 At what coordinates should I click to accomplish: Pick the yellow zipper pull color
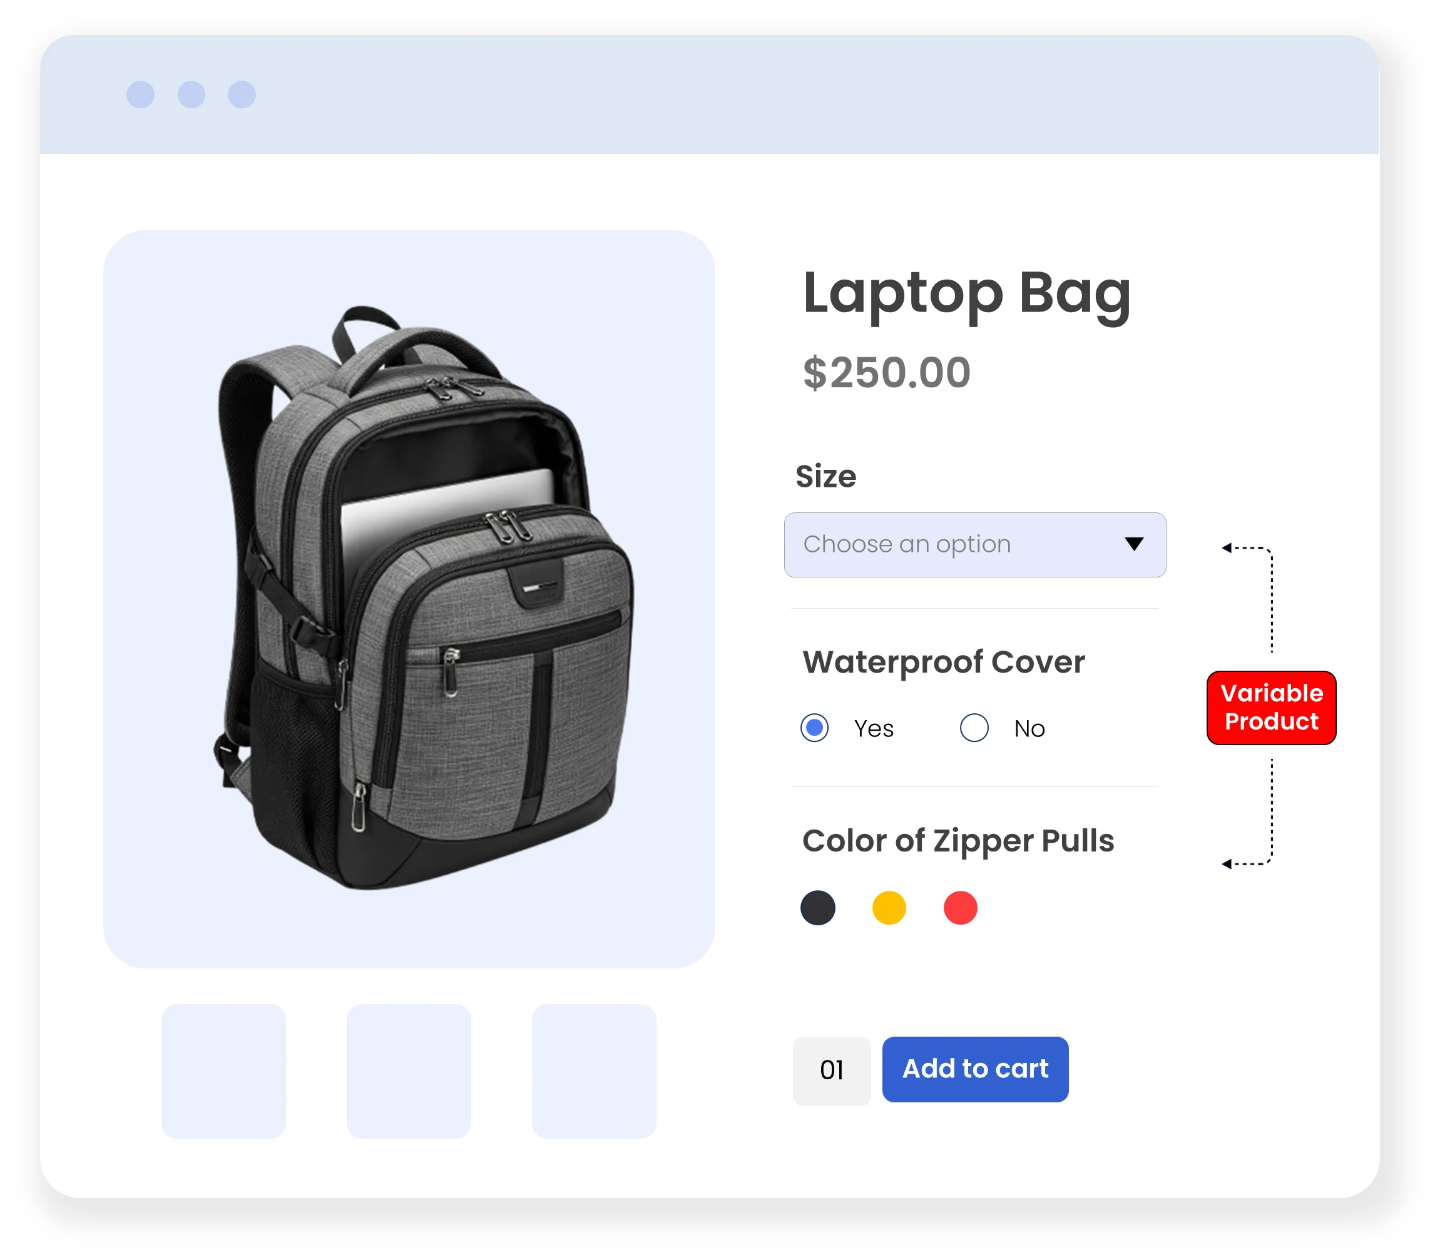[889, 908]
